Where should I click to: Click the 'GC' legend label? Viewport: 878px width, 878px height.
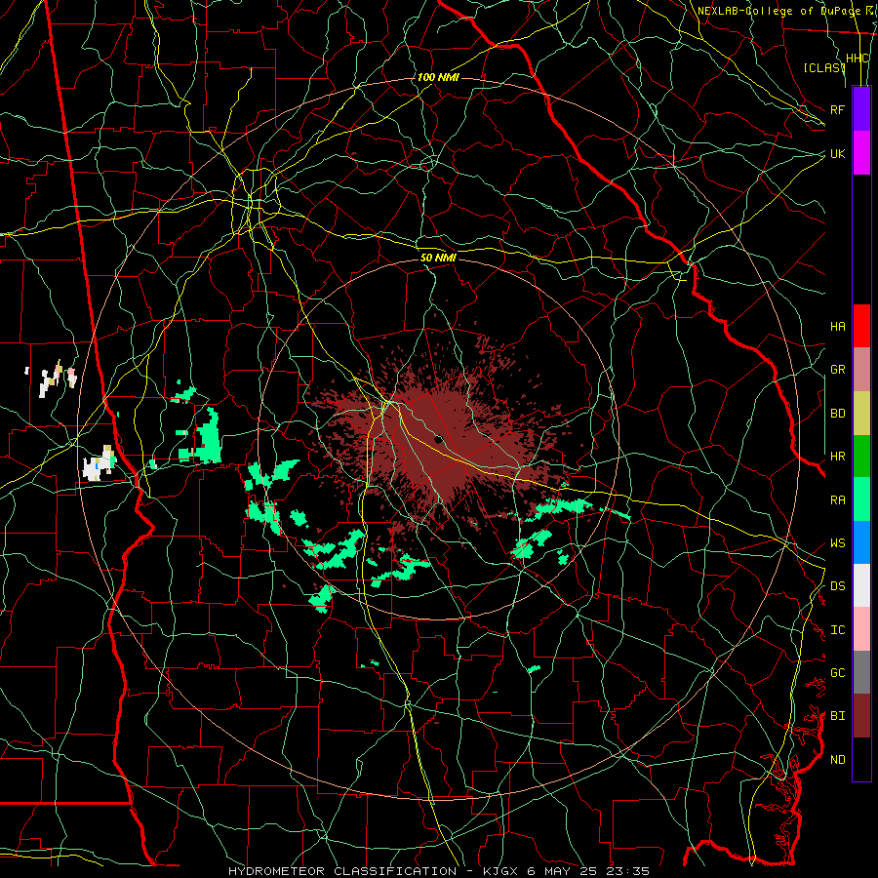click(x=838, y=673)
